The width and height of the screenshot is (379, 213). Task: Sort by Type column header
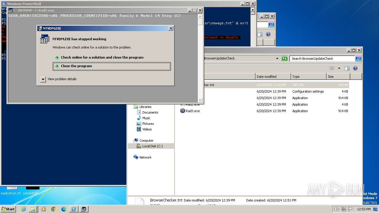click(x=309, y=77)
